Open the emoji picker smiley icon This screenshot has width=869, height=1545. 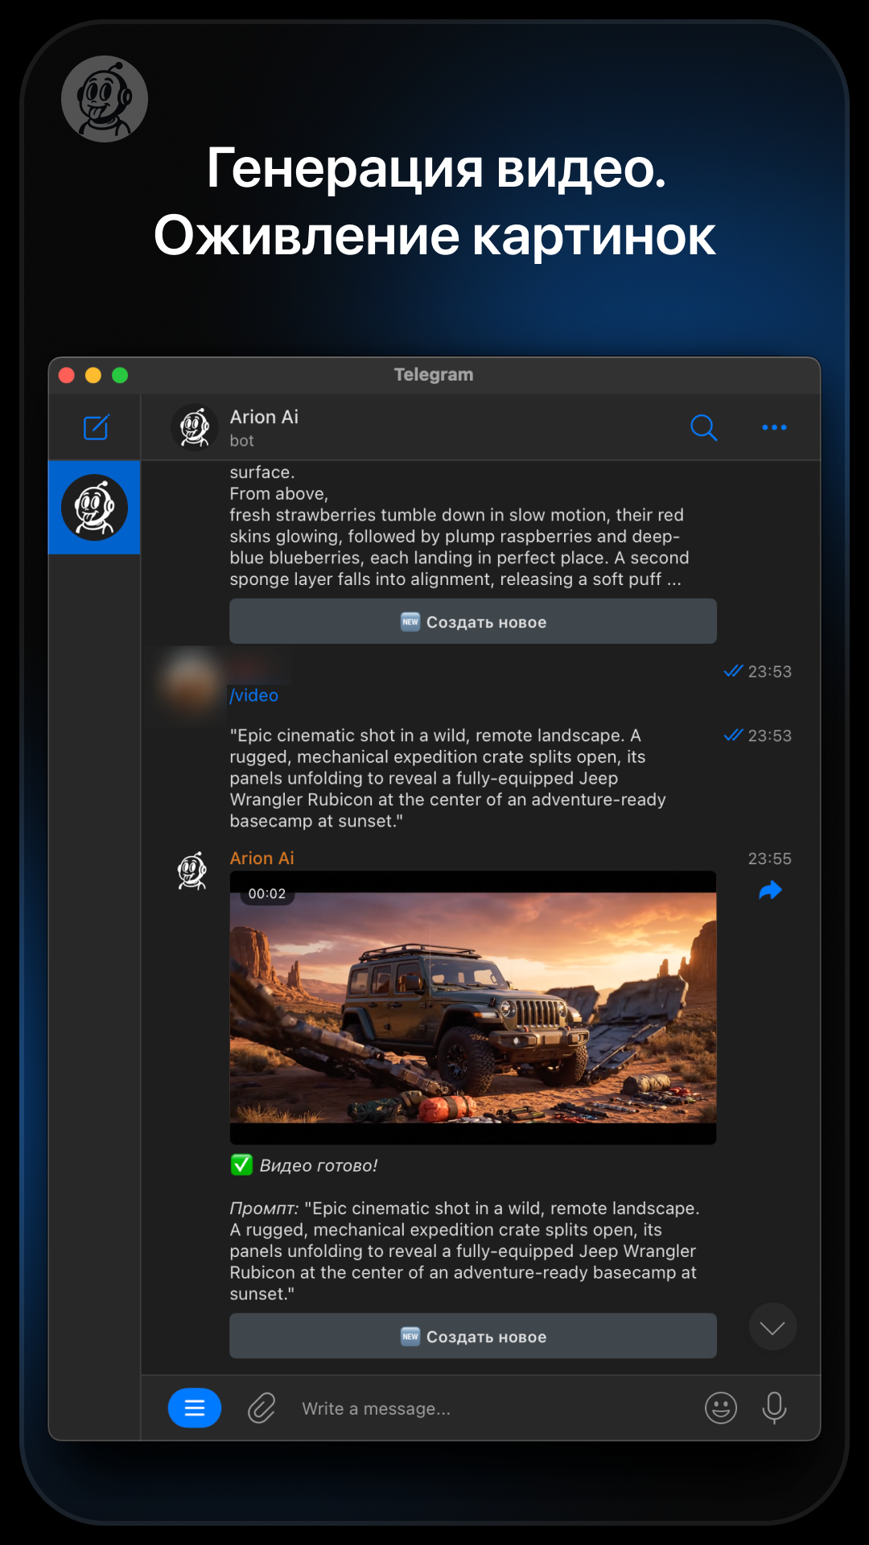[x=721, y=1408]
